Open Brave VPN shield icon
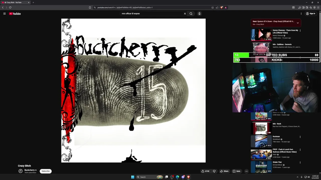Viewport: 321px width, 180px height. tap(314, 7)
